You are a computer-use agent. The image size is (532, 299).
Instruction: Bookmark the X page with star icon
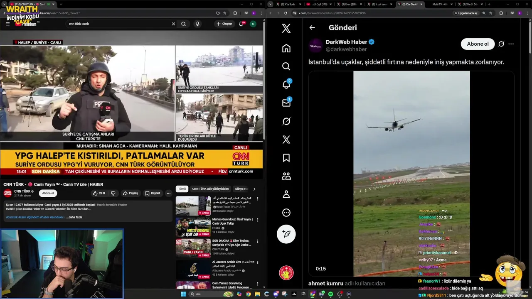click(x=490, y=13)
